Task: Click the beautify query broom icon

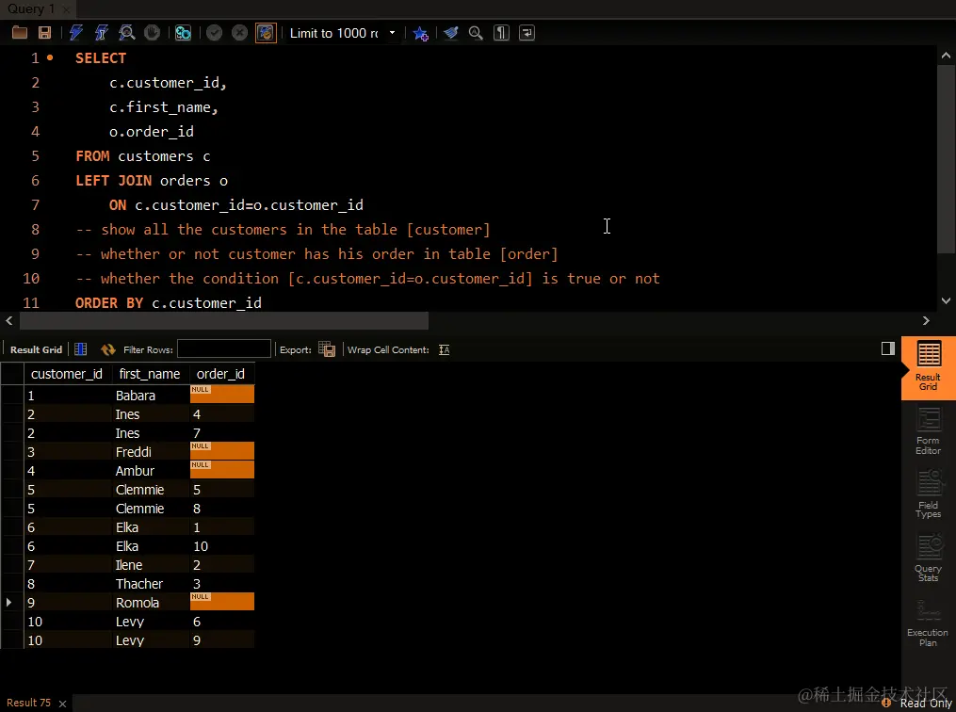Action: (x=451, y=33)
